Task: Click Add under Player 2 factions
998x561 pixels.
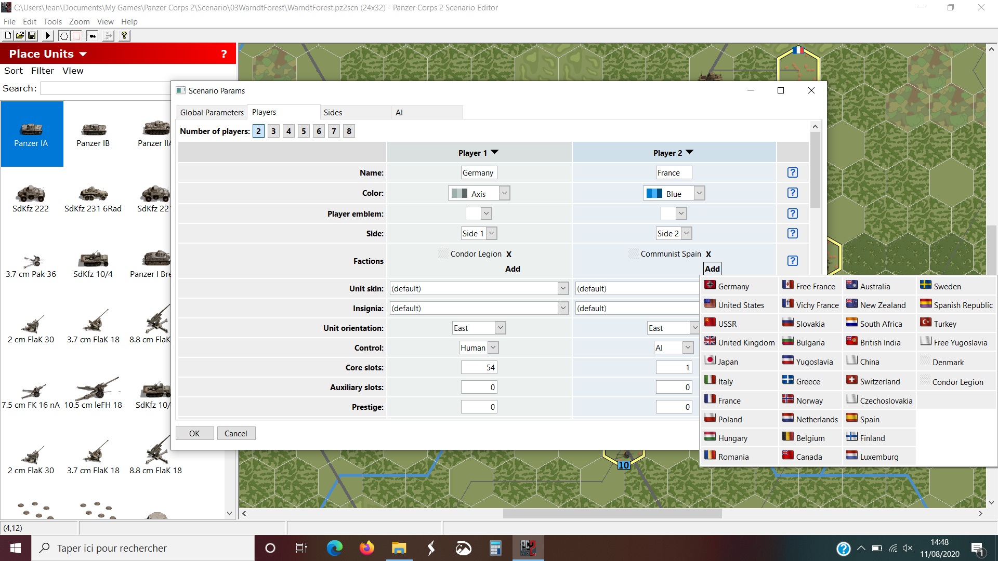Action: pyautogui.click(x=712, y=269)
